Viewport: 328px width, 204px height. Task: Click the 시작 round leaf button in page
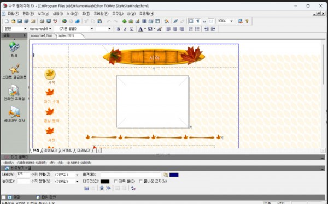point(50,74)
